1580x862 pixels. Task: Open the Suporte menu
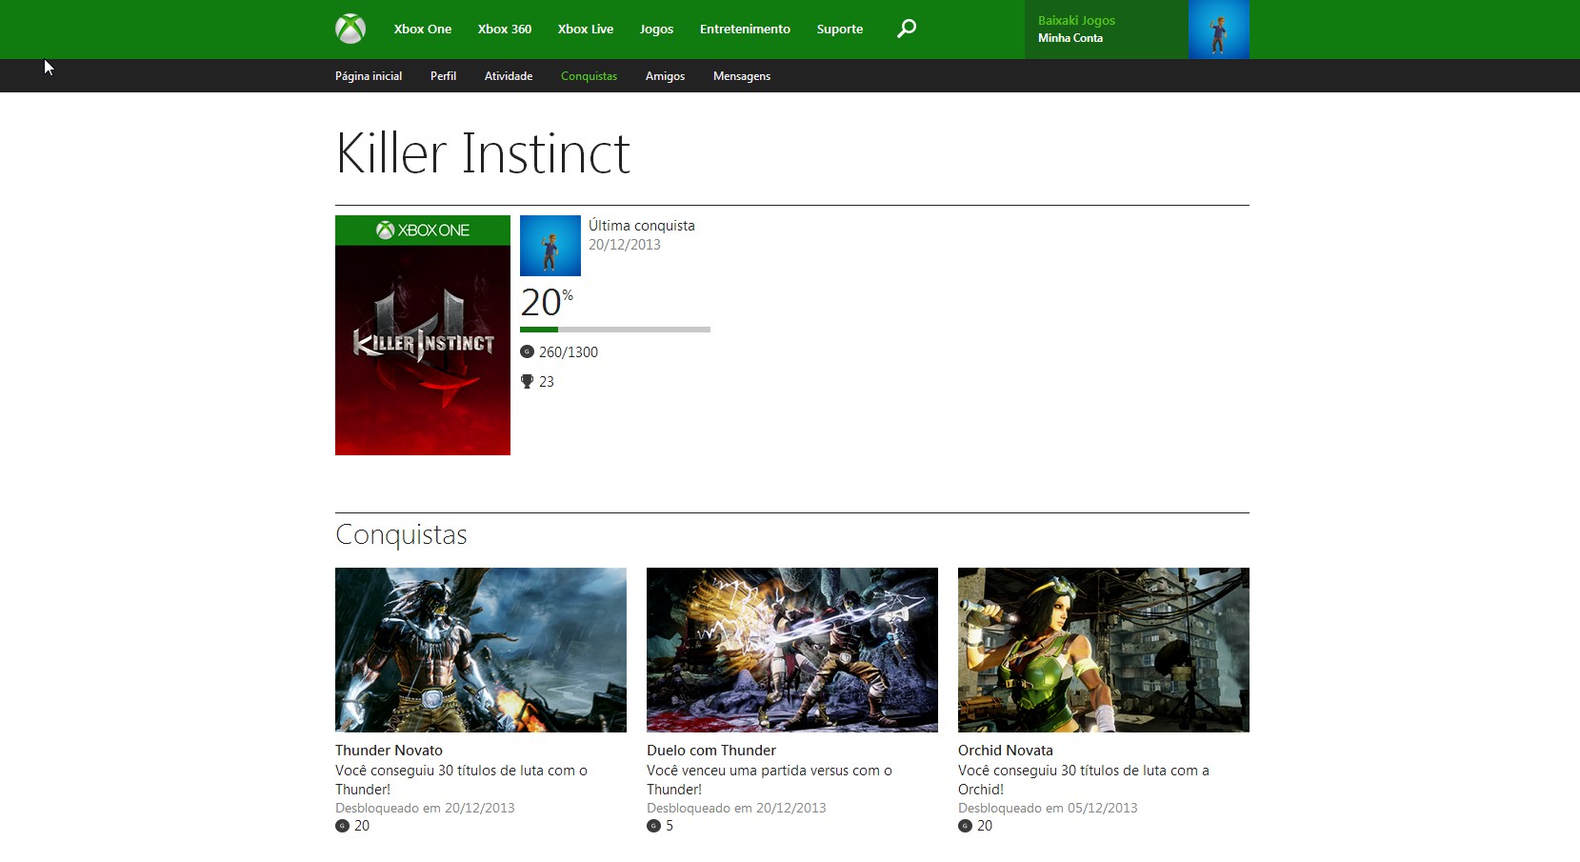[840, 30]
